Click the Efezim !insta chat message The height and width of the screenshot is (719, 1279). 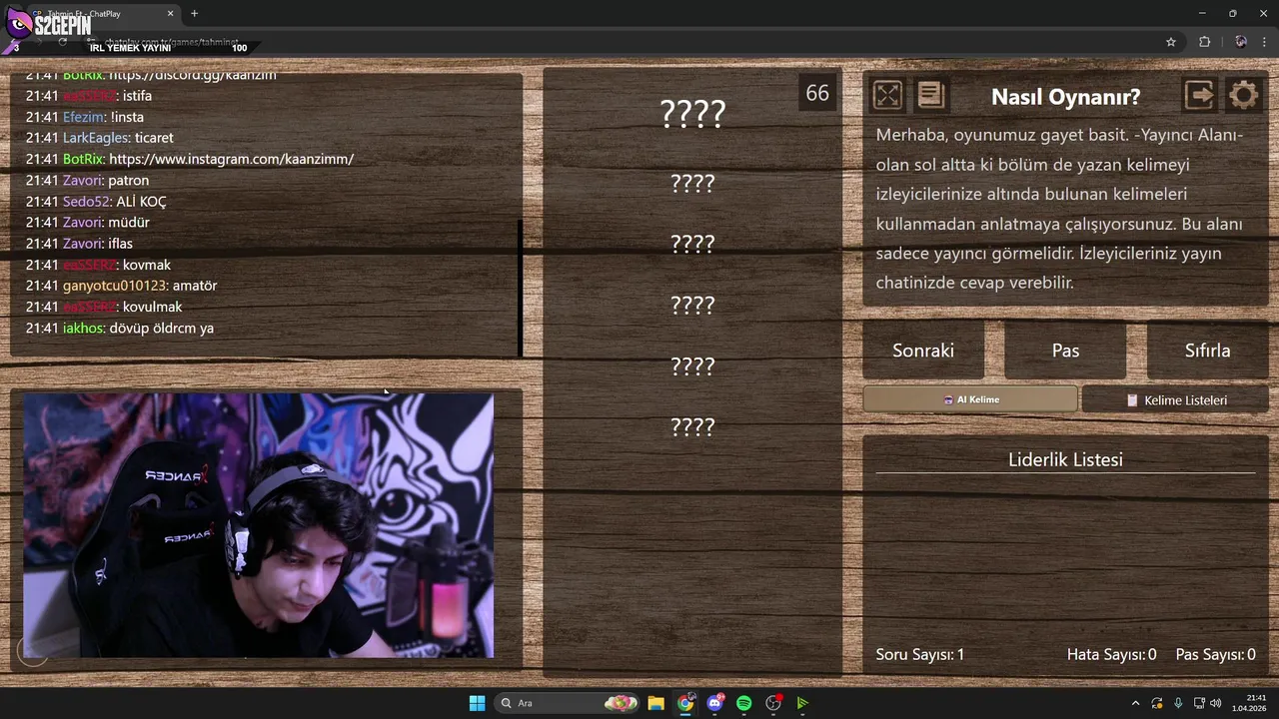pyautogui.click(x=85, y=117)
